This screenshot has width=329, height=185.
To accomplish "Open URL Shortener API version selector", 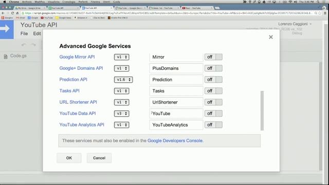I will [121, 102].
